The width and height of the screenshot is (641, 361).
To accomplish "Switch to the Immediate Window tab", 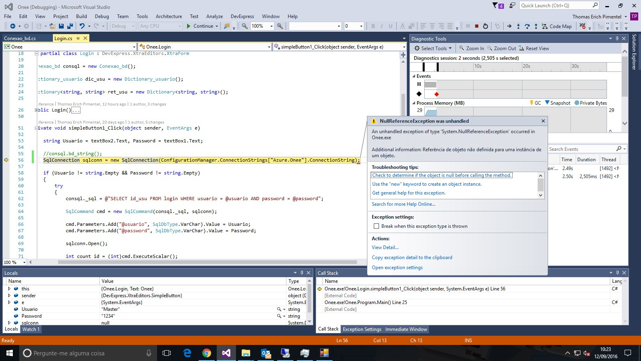I will pos(406,329).
